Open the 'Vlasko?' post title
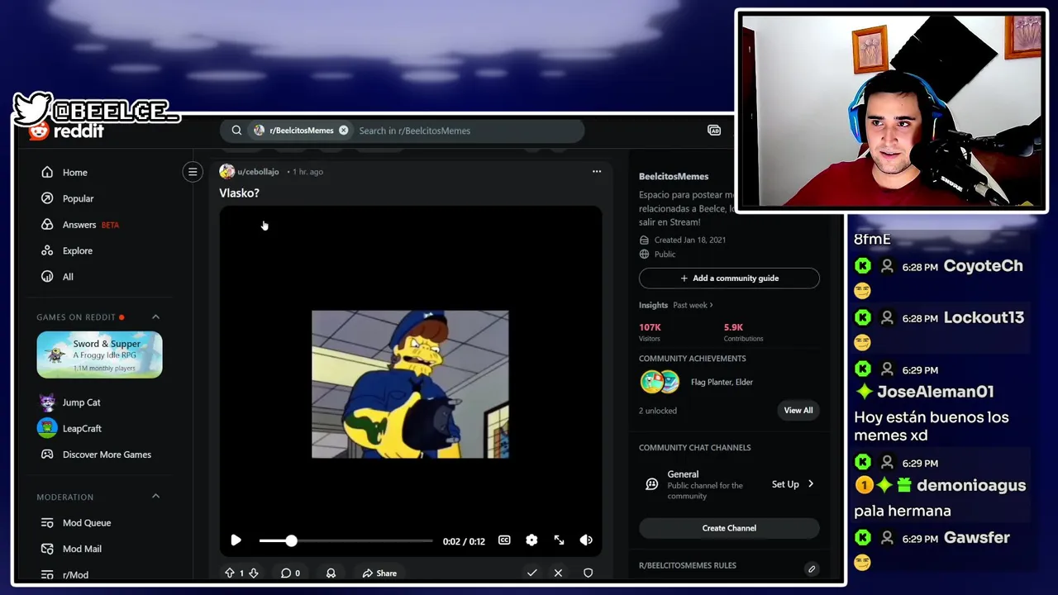The height and width of the screenshot is (595, 1058). pos(239,193)
